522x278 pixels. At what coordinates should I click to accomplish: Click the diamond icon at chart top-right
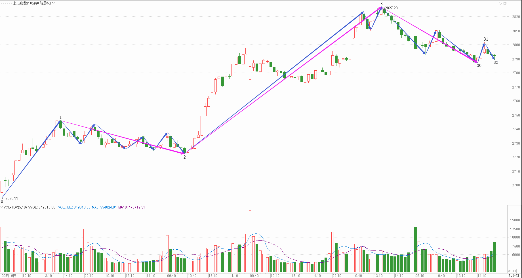point(500,3)
